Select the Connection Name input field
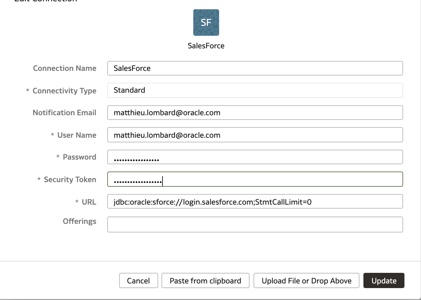Viewport: 421px width, 300px height. pyautogui.click(x=255, y=68)
